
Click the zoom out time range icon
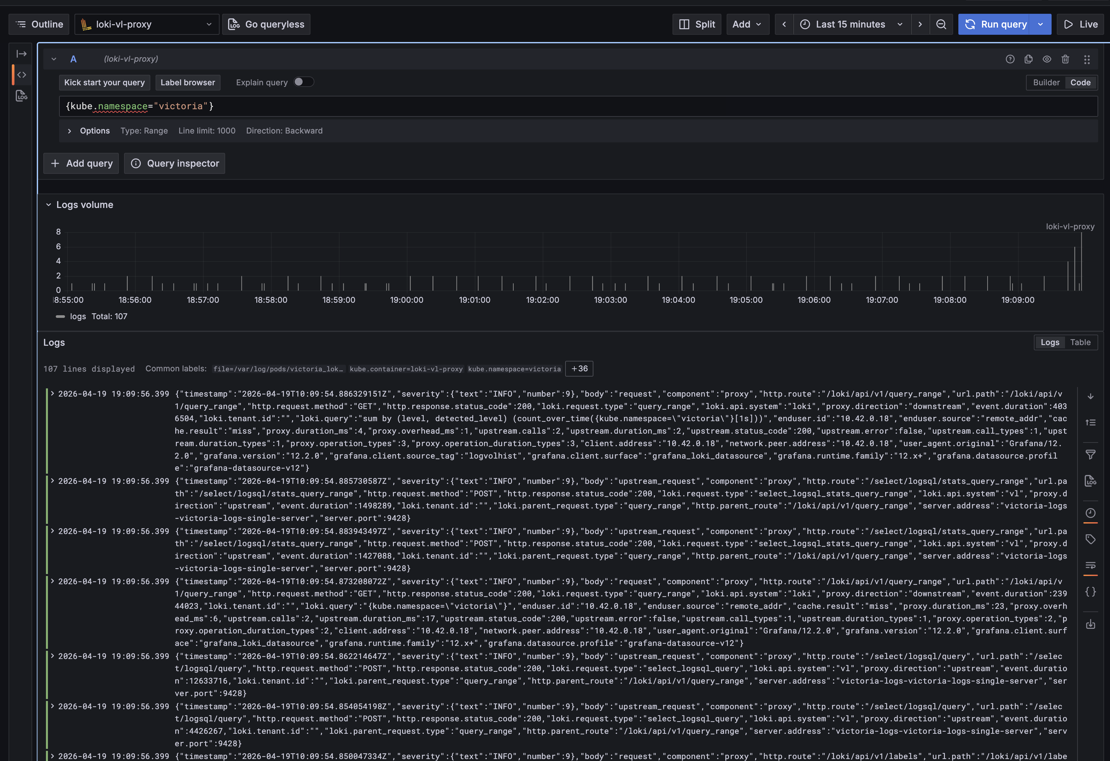tap(941, 24)
